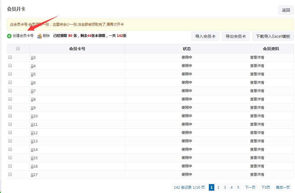Viewport: 295px width, 193px height.
Task: Download the Excel import template
Action: (273, 36)
